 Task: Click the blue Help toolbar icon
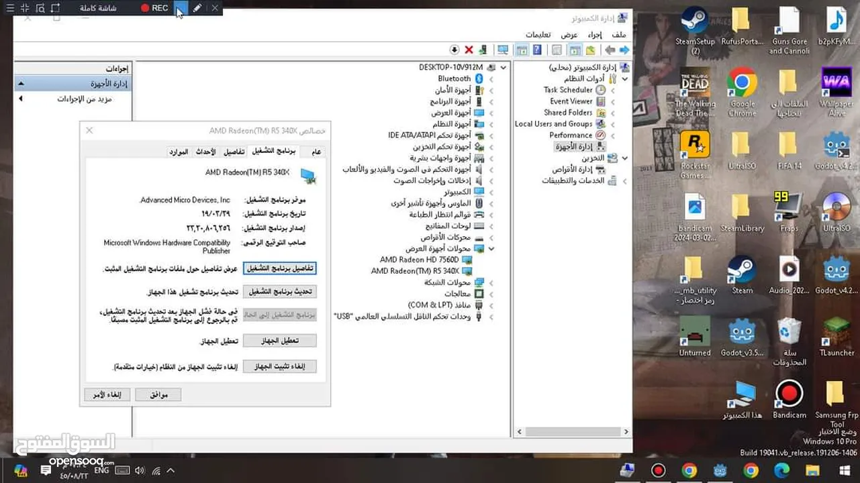pyautogui.click(x=537, y=50)
